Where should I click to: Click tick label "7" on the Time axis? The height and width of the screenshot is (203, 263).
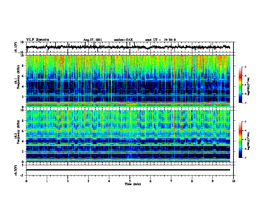point(171,181)
